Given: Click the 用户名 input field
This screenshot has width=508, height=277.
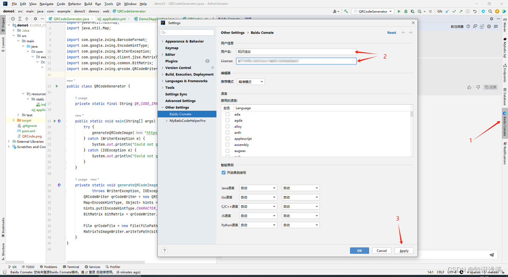Looking at the screenshot, I should click(x=296, y=52).
